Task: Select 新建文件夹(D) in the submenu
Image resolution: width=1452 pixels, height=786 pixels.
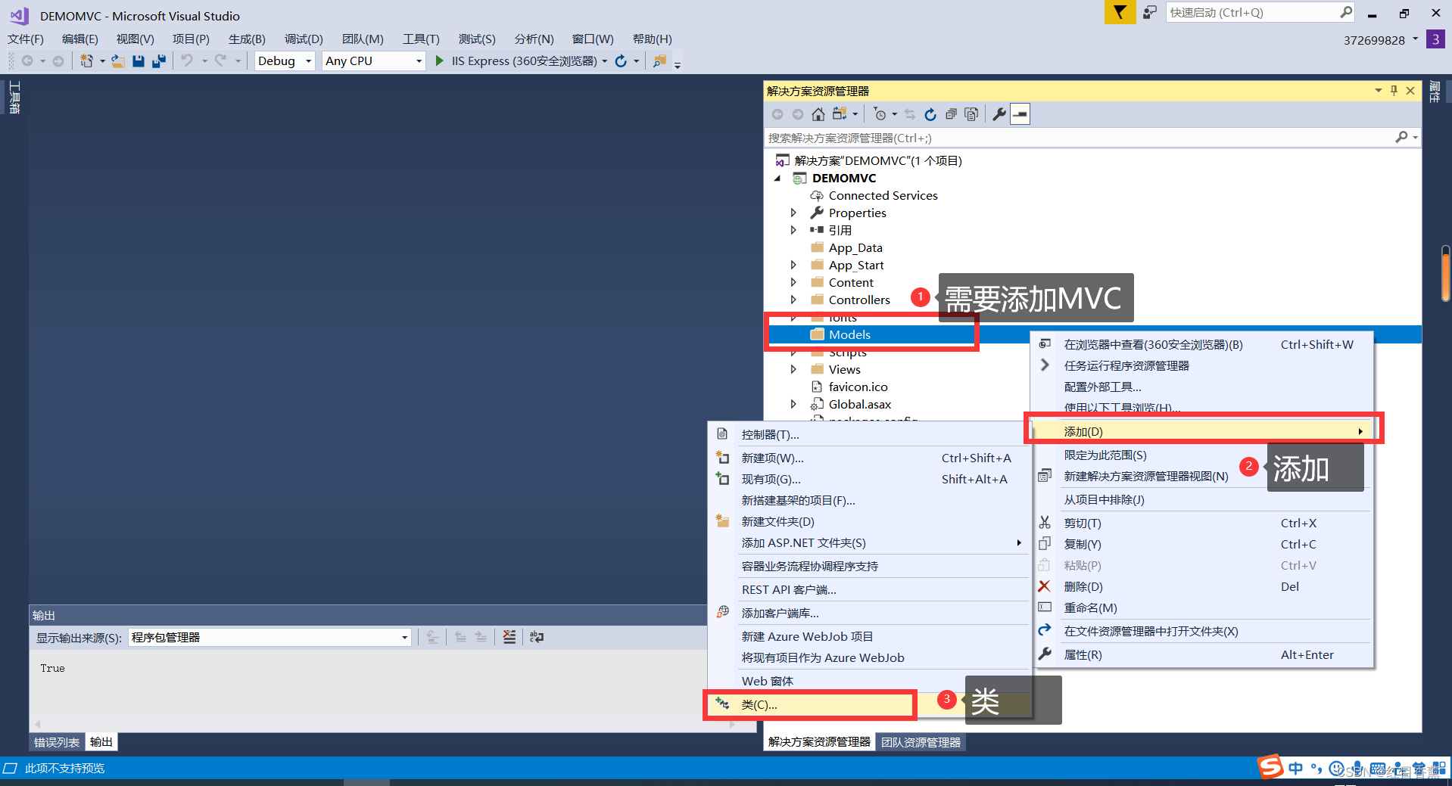Action: (x=869, y=521)
